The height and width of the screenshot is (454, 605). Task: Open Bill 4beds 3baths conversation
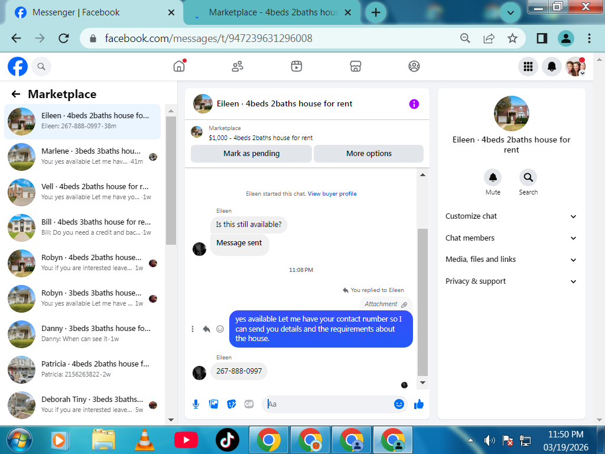click(x=83, y=228)
